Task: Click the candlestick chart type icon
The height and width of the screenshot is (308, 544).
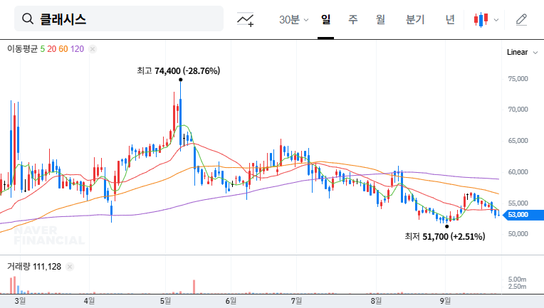Action: click(x=481, y=19)
